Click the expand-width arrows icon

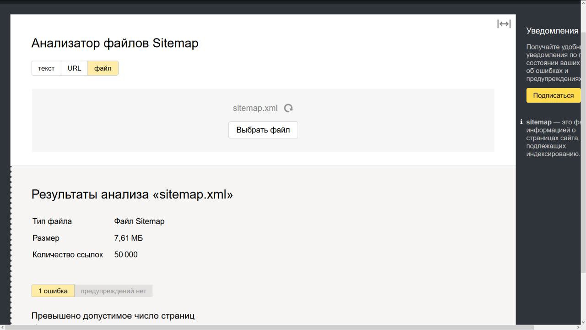click(504, 24)
